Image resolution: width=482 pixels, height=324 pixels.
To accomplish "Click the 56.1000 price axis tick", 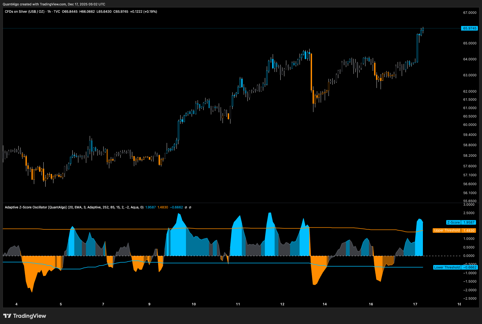I will [470, 193].
